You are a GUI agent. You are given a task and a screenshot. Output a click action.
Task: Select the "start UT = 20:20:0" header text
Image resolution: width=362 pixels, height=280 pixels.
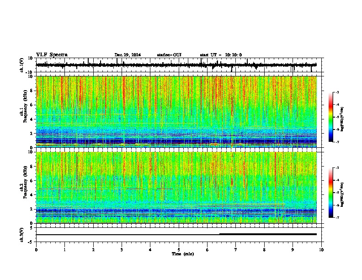point(221,55)
